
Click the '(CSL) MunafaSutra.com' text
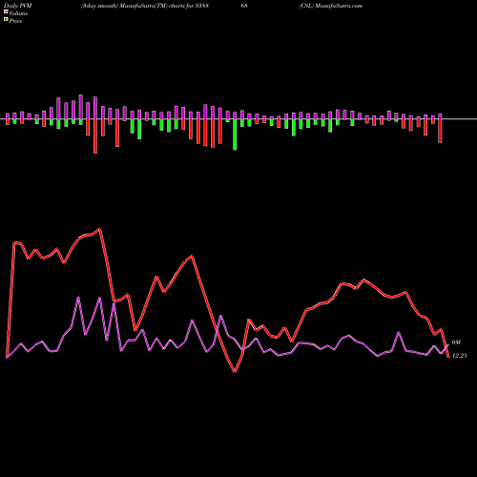[x=330, y=6]
